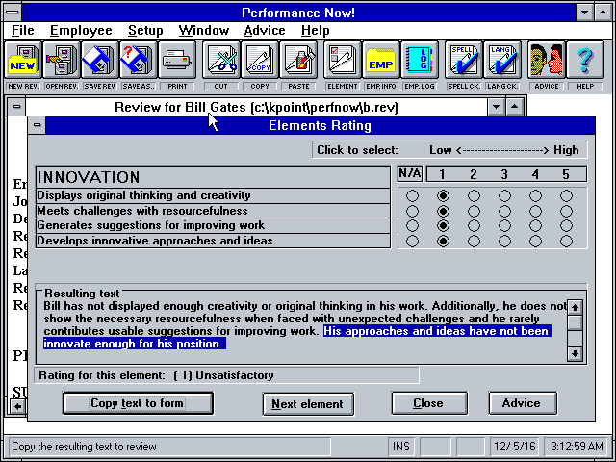Rate Develops innovative approaches and ideas as 3
Screen dimensions: 616x462
[504, 241]
